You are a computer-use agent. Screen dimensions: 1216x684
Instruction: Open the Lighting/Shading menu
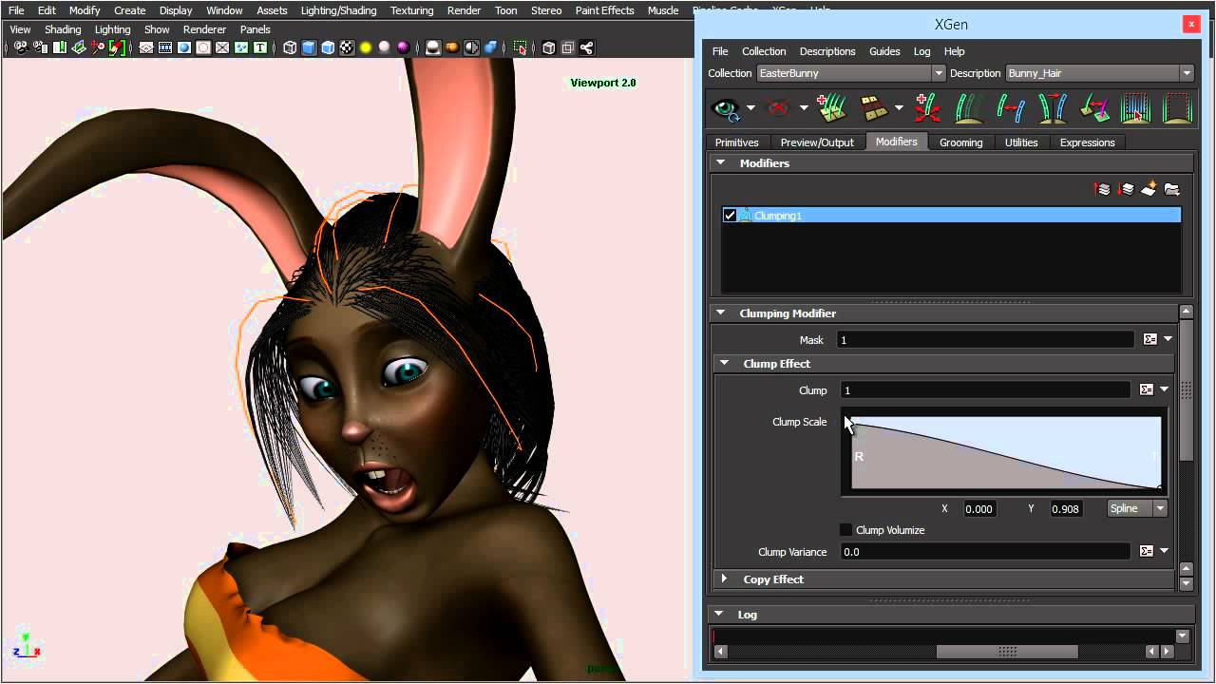338,10
